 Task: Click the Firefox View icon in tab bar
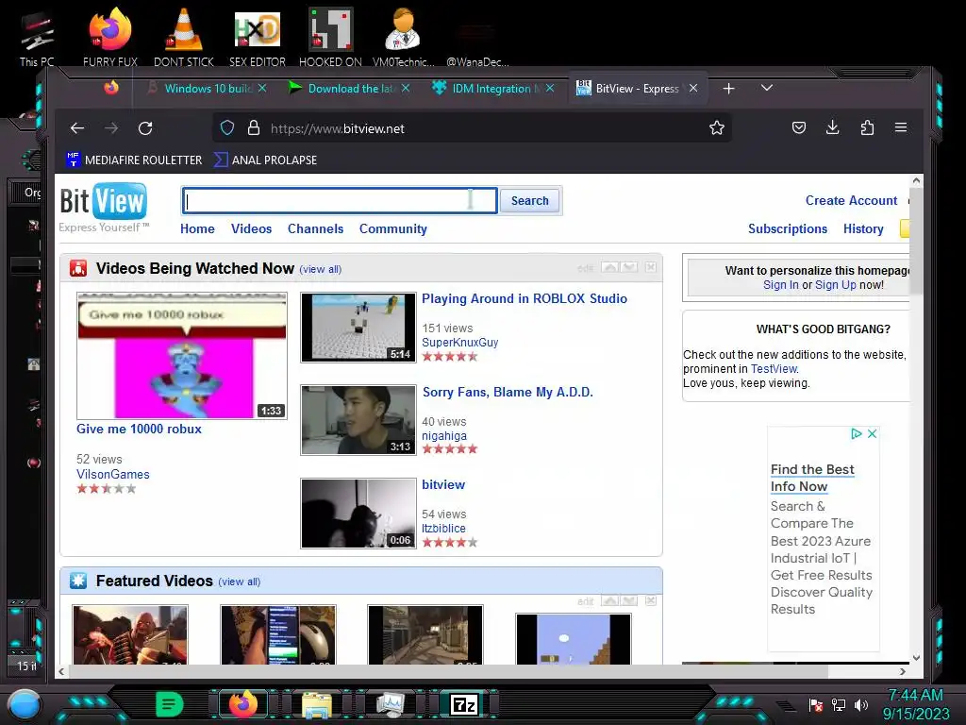[111, 88]
